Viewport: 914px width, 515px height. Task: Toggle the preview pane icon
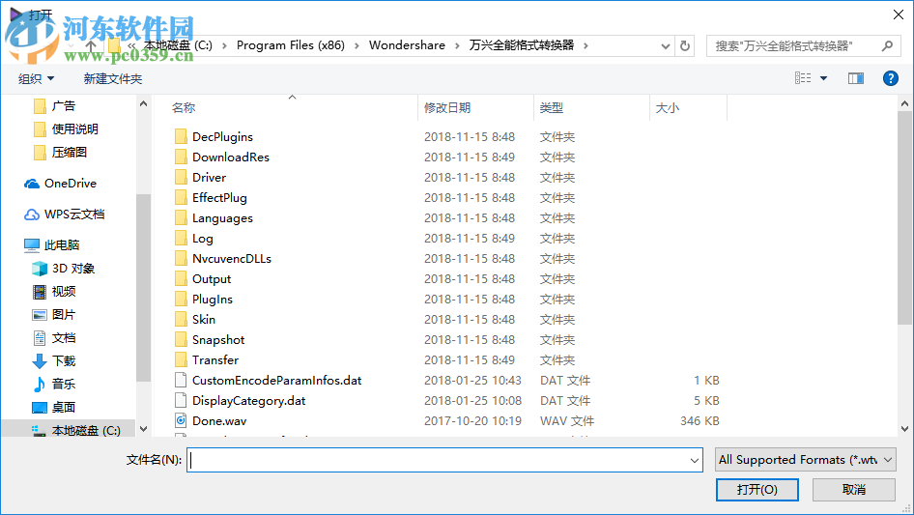(x=856, y=78)
